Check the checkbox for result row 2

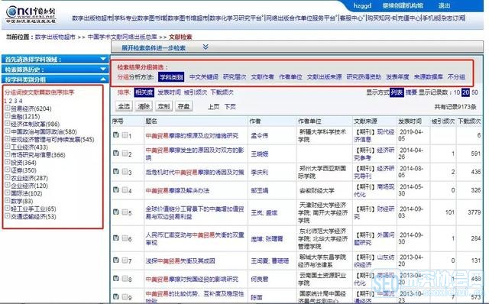[125, 154]
